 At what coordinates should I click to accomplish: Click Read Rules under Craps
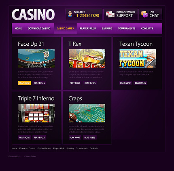(90, 137)
